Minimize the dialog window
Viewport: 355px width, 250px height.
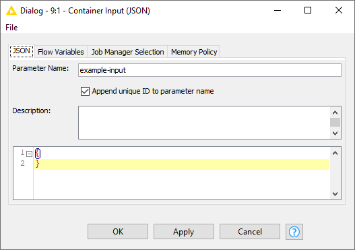[x=278, y=10]
